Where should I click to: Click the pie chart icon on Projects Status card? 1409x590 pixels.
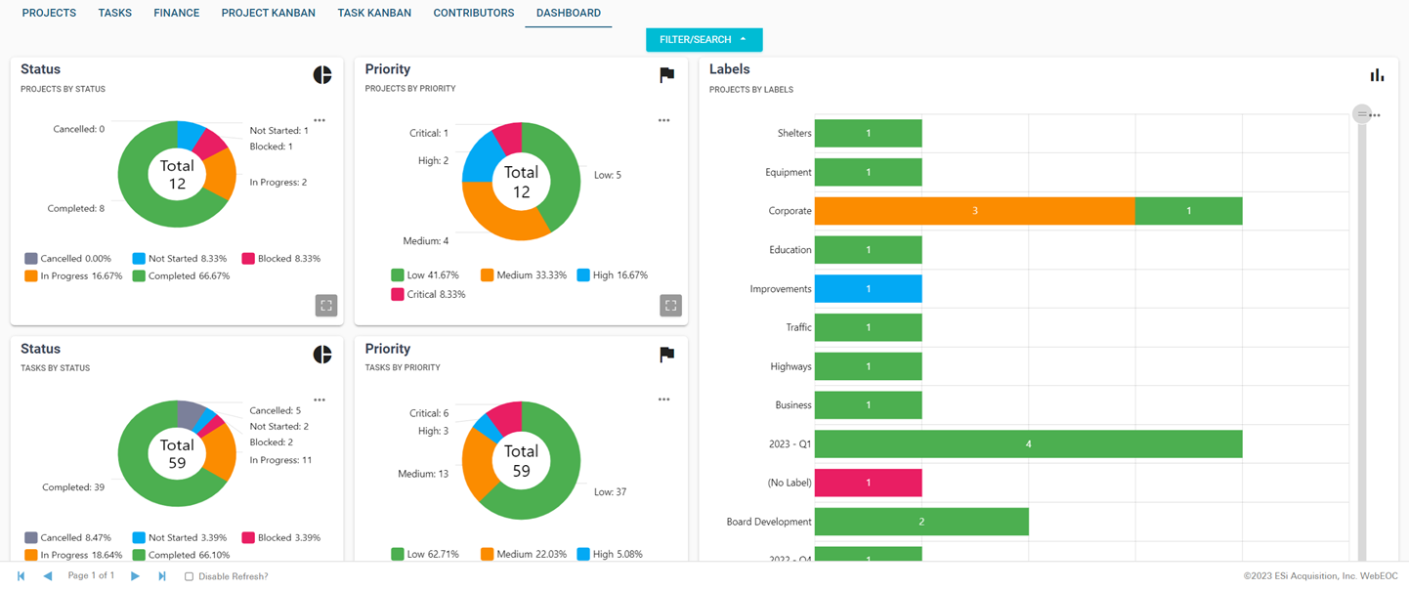point(322,74)
